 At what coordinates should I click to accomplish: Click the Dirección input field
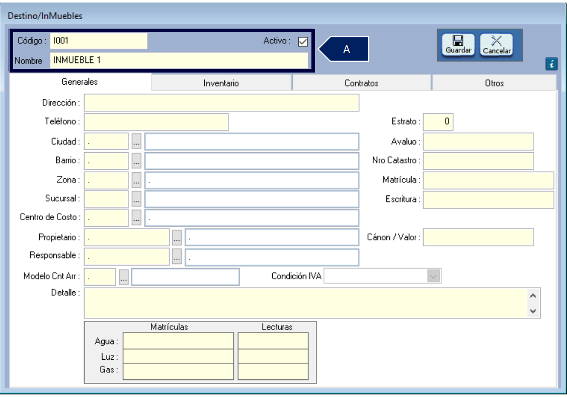222,102
